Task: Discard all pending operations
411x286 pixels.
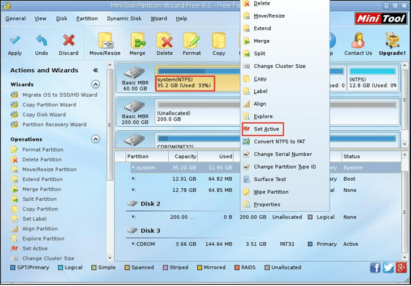Action: point(68,44)
